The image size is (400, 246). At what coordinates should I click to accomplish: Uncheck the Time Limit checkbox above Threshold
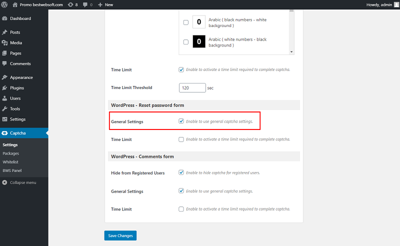pos(181,69)
